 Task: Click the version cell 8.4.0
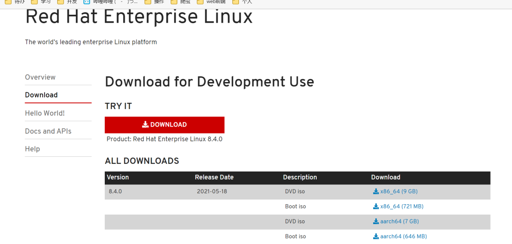[115, 191]
